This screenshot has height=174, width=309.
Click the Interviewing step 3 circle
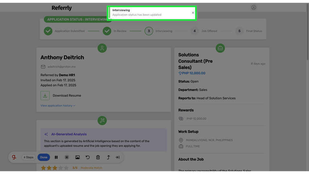(149, 31)
